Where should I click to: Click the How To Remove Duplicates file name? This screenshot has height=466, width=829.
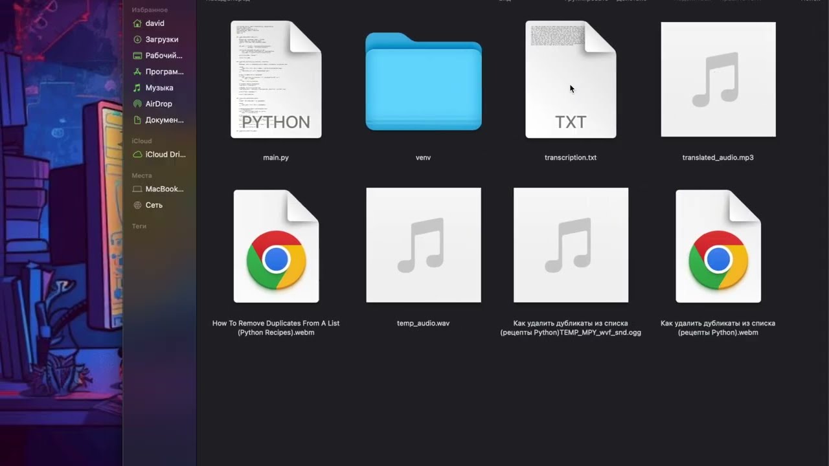[x=276, y=328]
